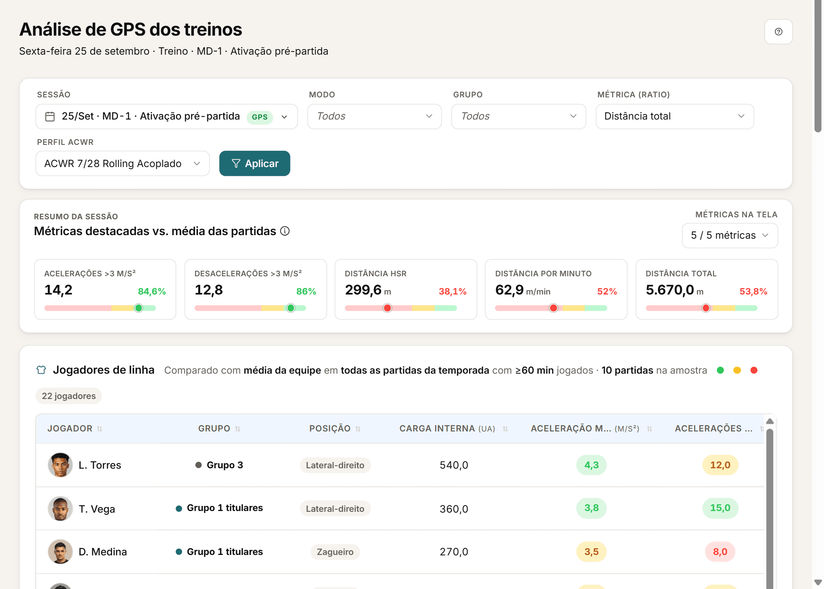Click T. Vega accelerations value 15,0

point(720,508)
